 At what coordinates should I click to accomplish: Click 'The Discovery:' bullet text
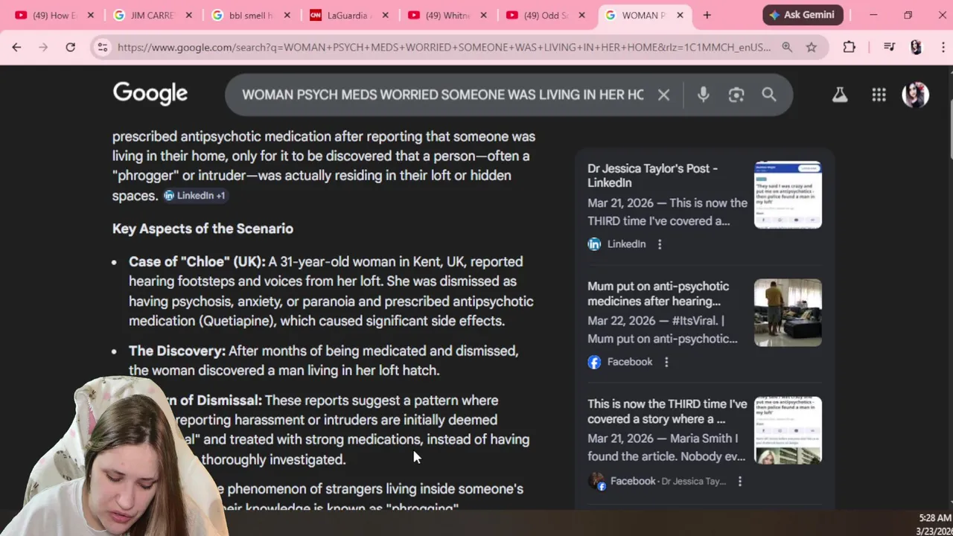(177, 351)
